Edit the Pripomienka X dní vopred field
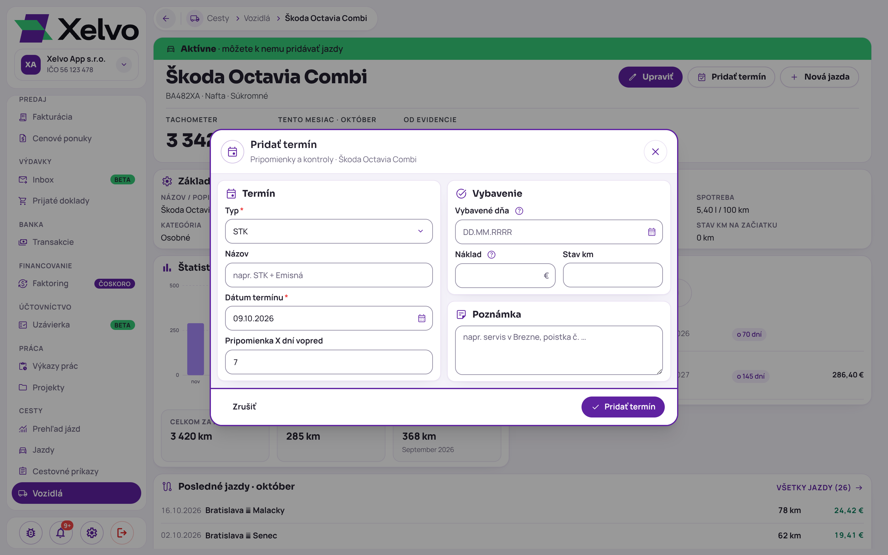This screenshot has width=888, height=555. coord(328,362)
